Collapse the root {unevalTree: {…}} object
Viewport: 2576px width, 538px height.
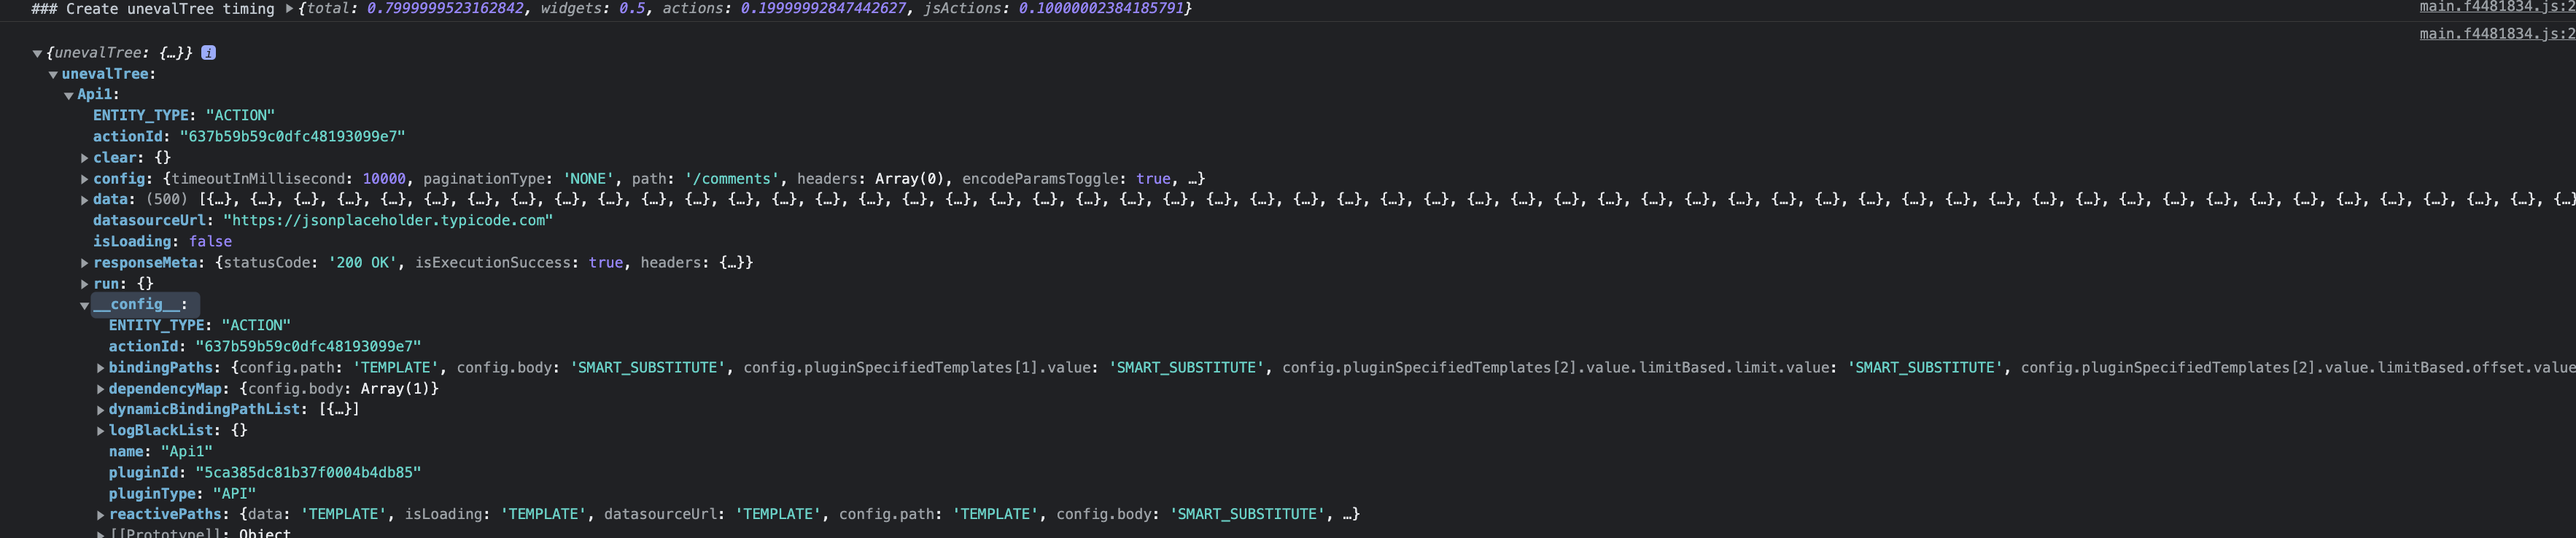click(x=37, y=54)
